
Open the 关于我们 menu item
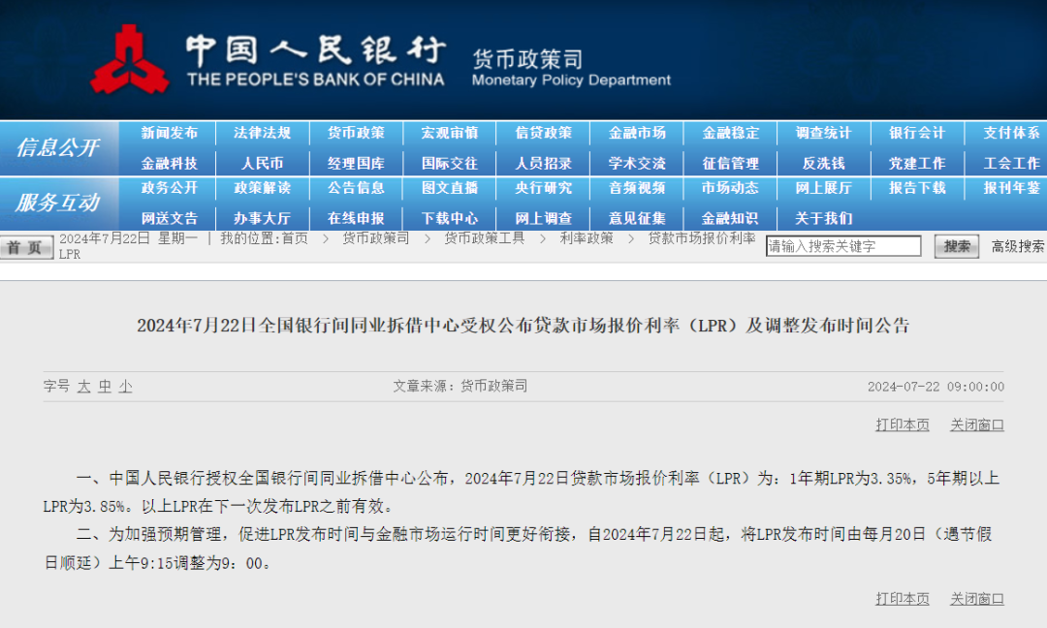tap(823, 218)
